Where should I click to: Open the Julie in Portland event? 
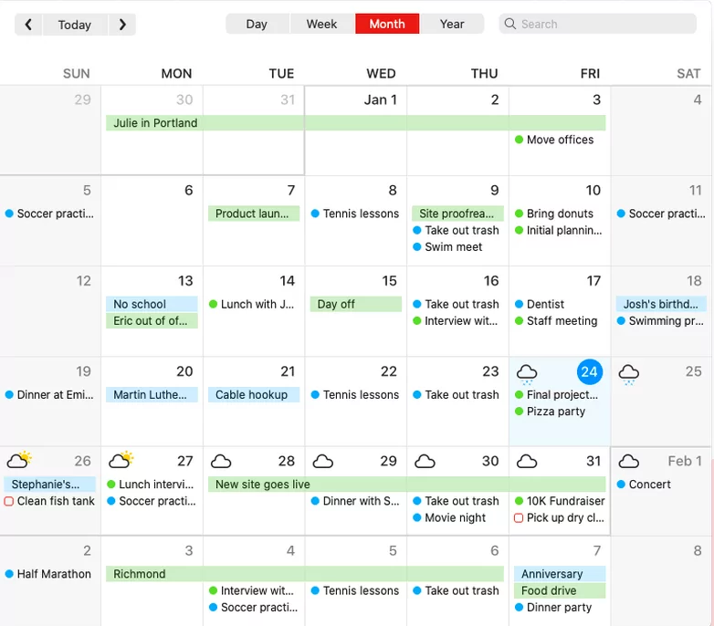356,123
